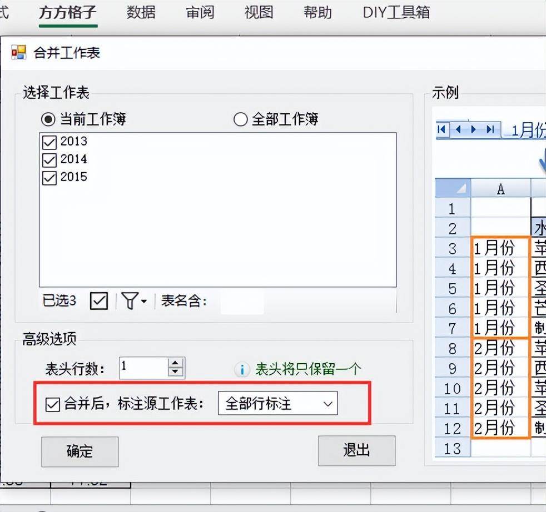Open the DIY工具箱 ribbon tab

pos(396,13)
